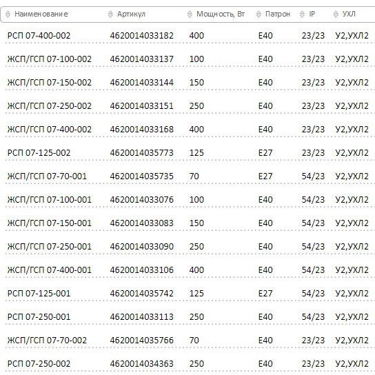Click sort arrows beside Патрон header

click(259, 14)
